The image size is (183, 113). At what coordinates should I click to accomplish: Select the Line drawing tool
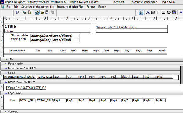(158, 12)
